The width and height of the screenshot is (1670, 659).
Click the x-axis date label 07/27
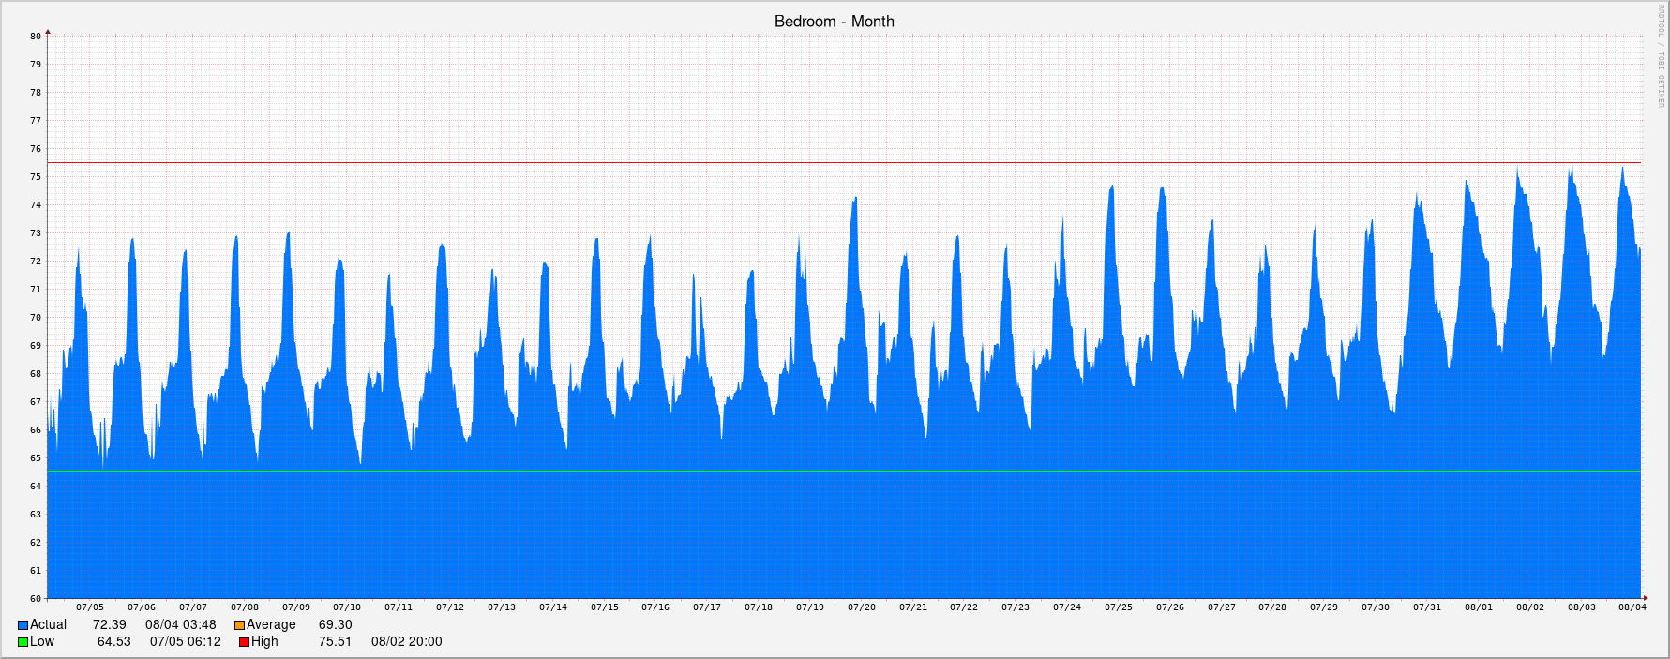click(x=1222, y=607)
